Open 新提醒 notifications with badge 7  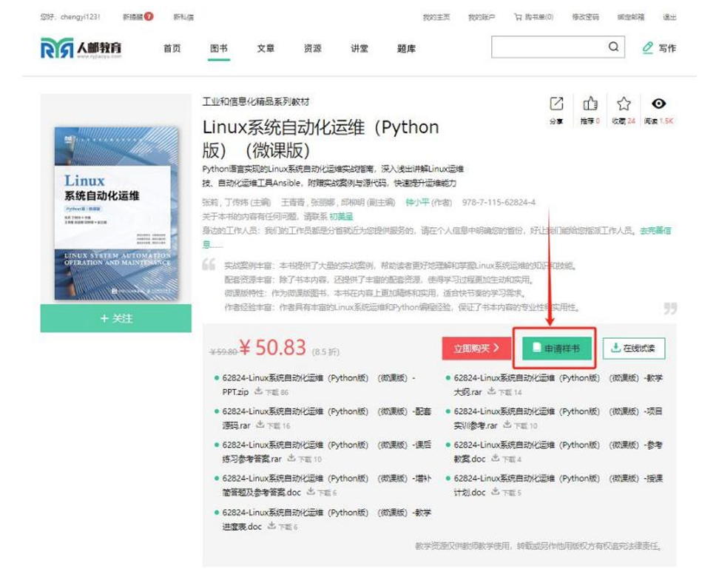click(138, 17)
